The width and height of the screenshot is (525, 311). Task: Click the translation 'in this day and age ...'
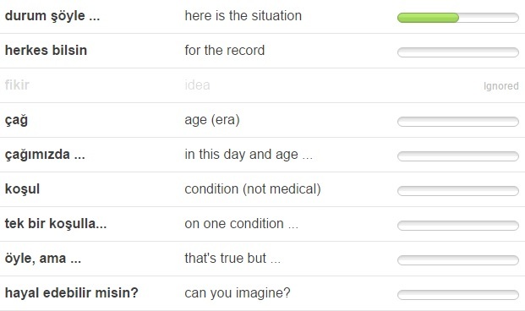click(249, 155)
